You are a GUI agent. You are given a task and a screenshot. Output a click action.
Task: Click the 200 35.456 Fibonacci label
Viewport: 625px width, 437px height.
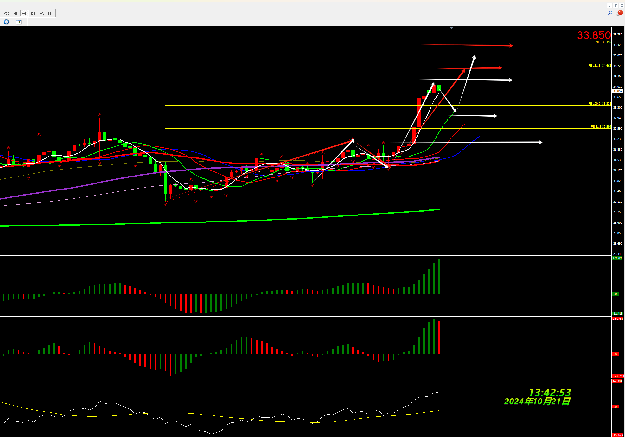click(603, 42)
